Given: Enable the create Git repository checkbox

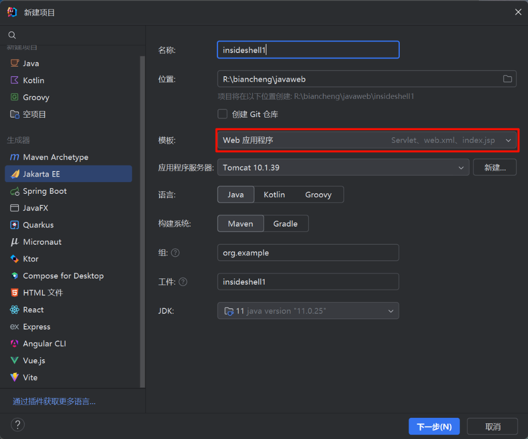Looking at the screenshot, I should pos(222,114).
